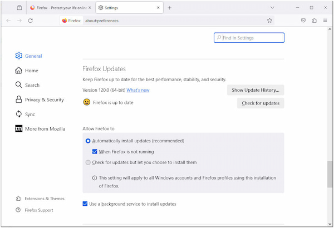This screenshot has width=334, height=228.
Task: Open Firefox Support link
Action: [39, 210]
